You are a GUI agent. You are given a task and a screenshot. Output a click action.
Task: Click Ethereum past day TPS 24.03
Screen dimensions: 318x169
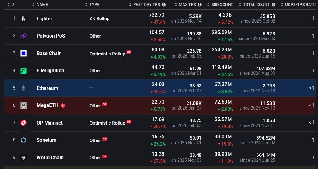pos(158,84)
